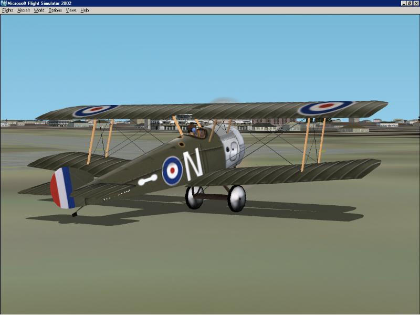Image resolution: width=420 pixels, height=315 pixels.
Task: Close the Flight Simulator window
Action: tap(416, 3)
